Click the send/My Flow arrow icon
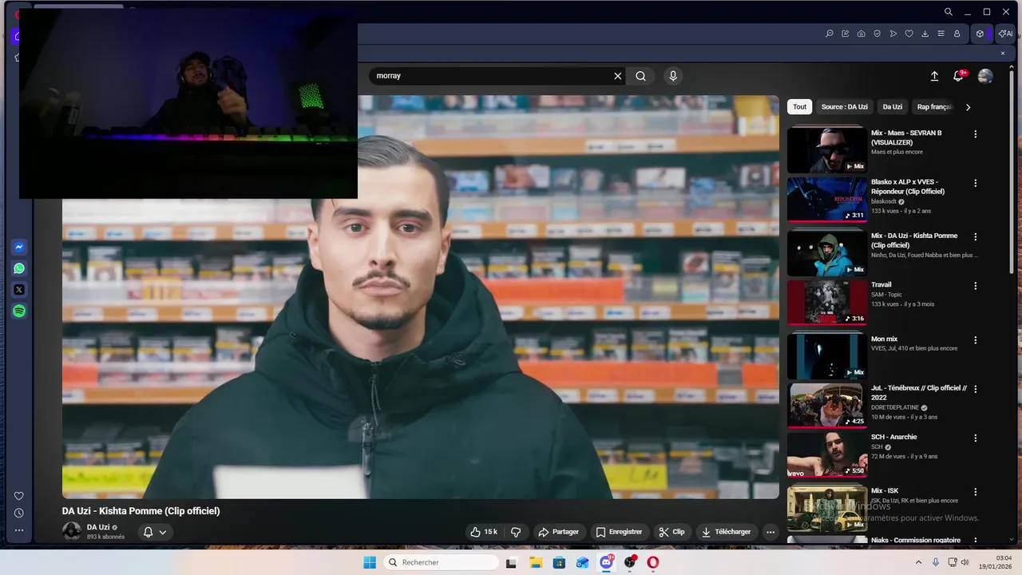The height and width of the screenshot is (575, 1022). [x=893, y=34]
